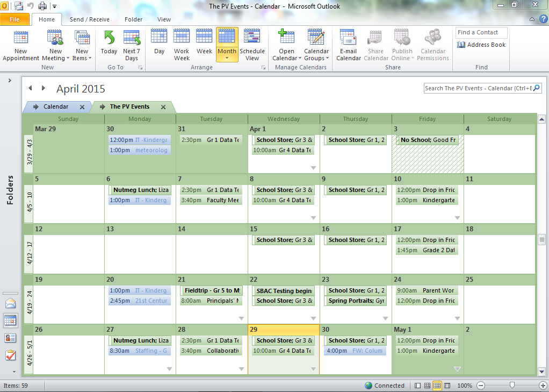549x392 pixels.
Task: Show more navigation pane options
Action: (14, 372)
